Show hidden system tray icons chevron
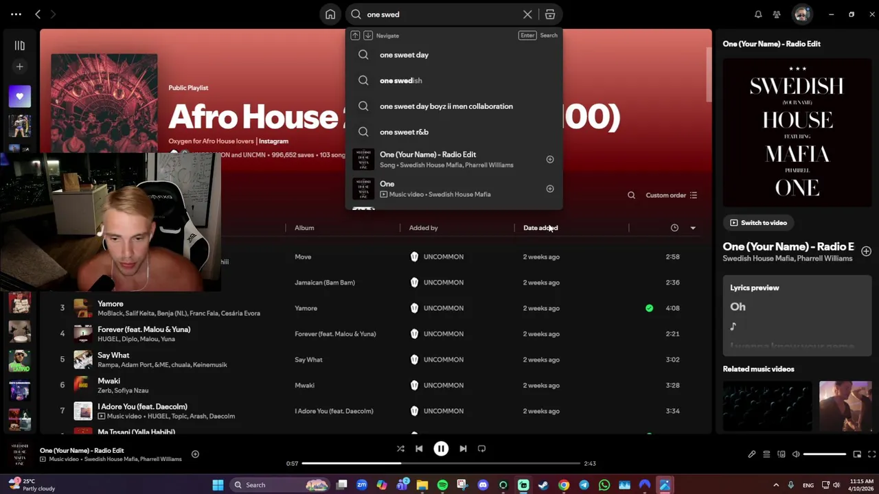Viewport: 879px width, 494px height. click(x=776, y=485)
